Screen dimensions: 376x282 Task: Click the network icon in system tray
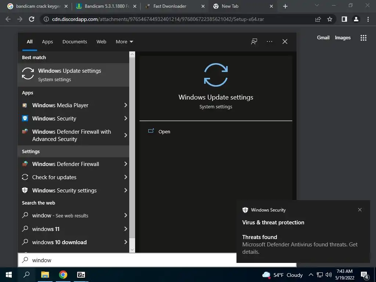pos(320,275)
